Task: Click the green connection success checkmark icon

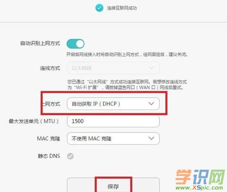Action: pos(99,8)
